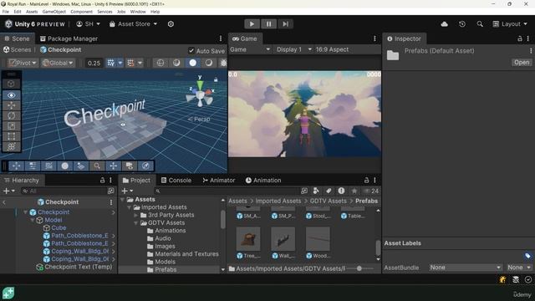This screenshot has height=301, width=535.
Task: Toggle favorites star in Project toolbar
Action: (x=354, y=191)
